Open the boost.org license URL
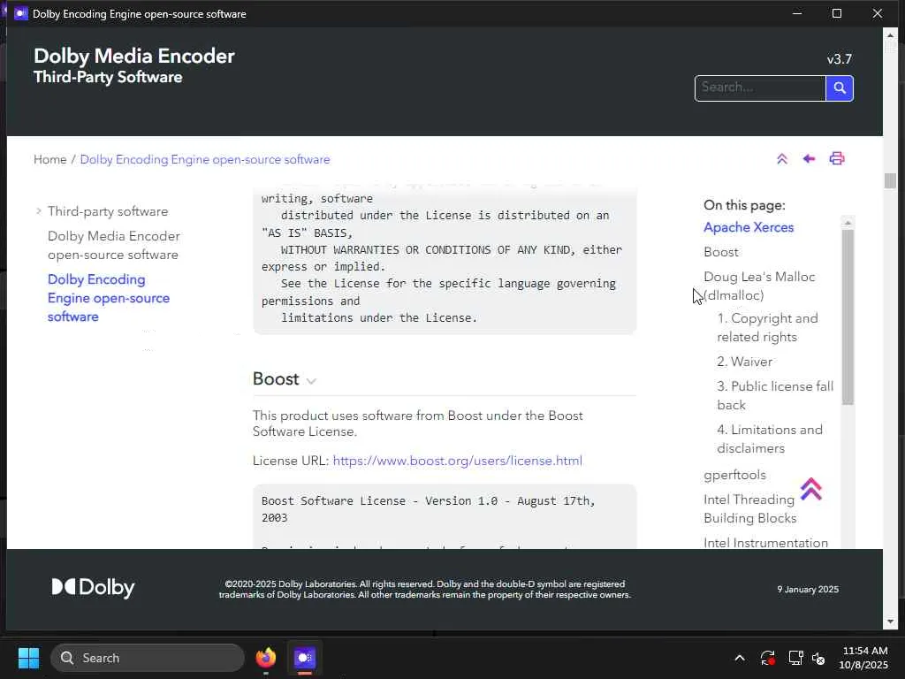Screen dimensions: 905x679 point(457,461)
